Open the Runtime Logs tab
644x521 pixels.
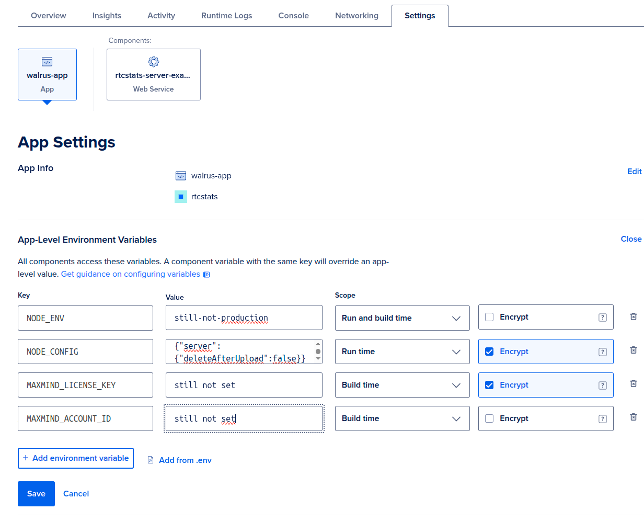(x=227, y=16)
